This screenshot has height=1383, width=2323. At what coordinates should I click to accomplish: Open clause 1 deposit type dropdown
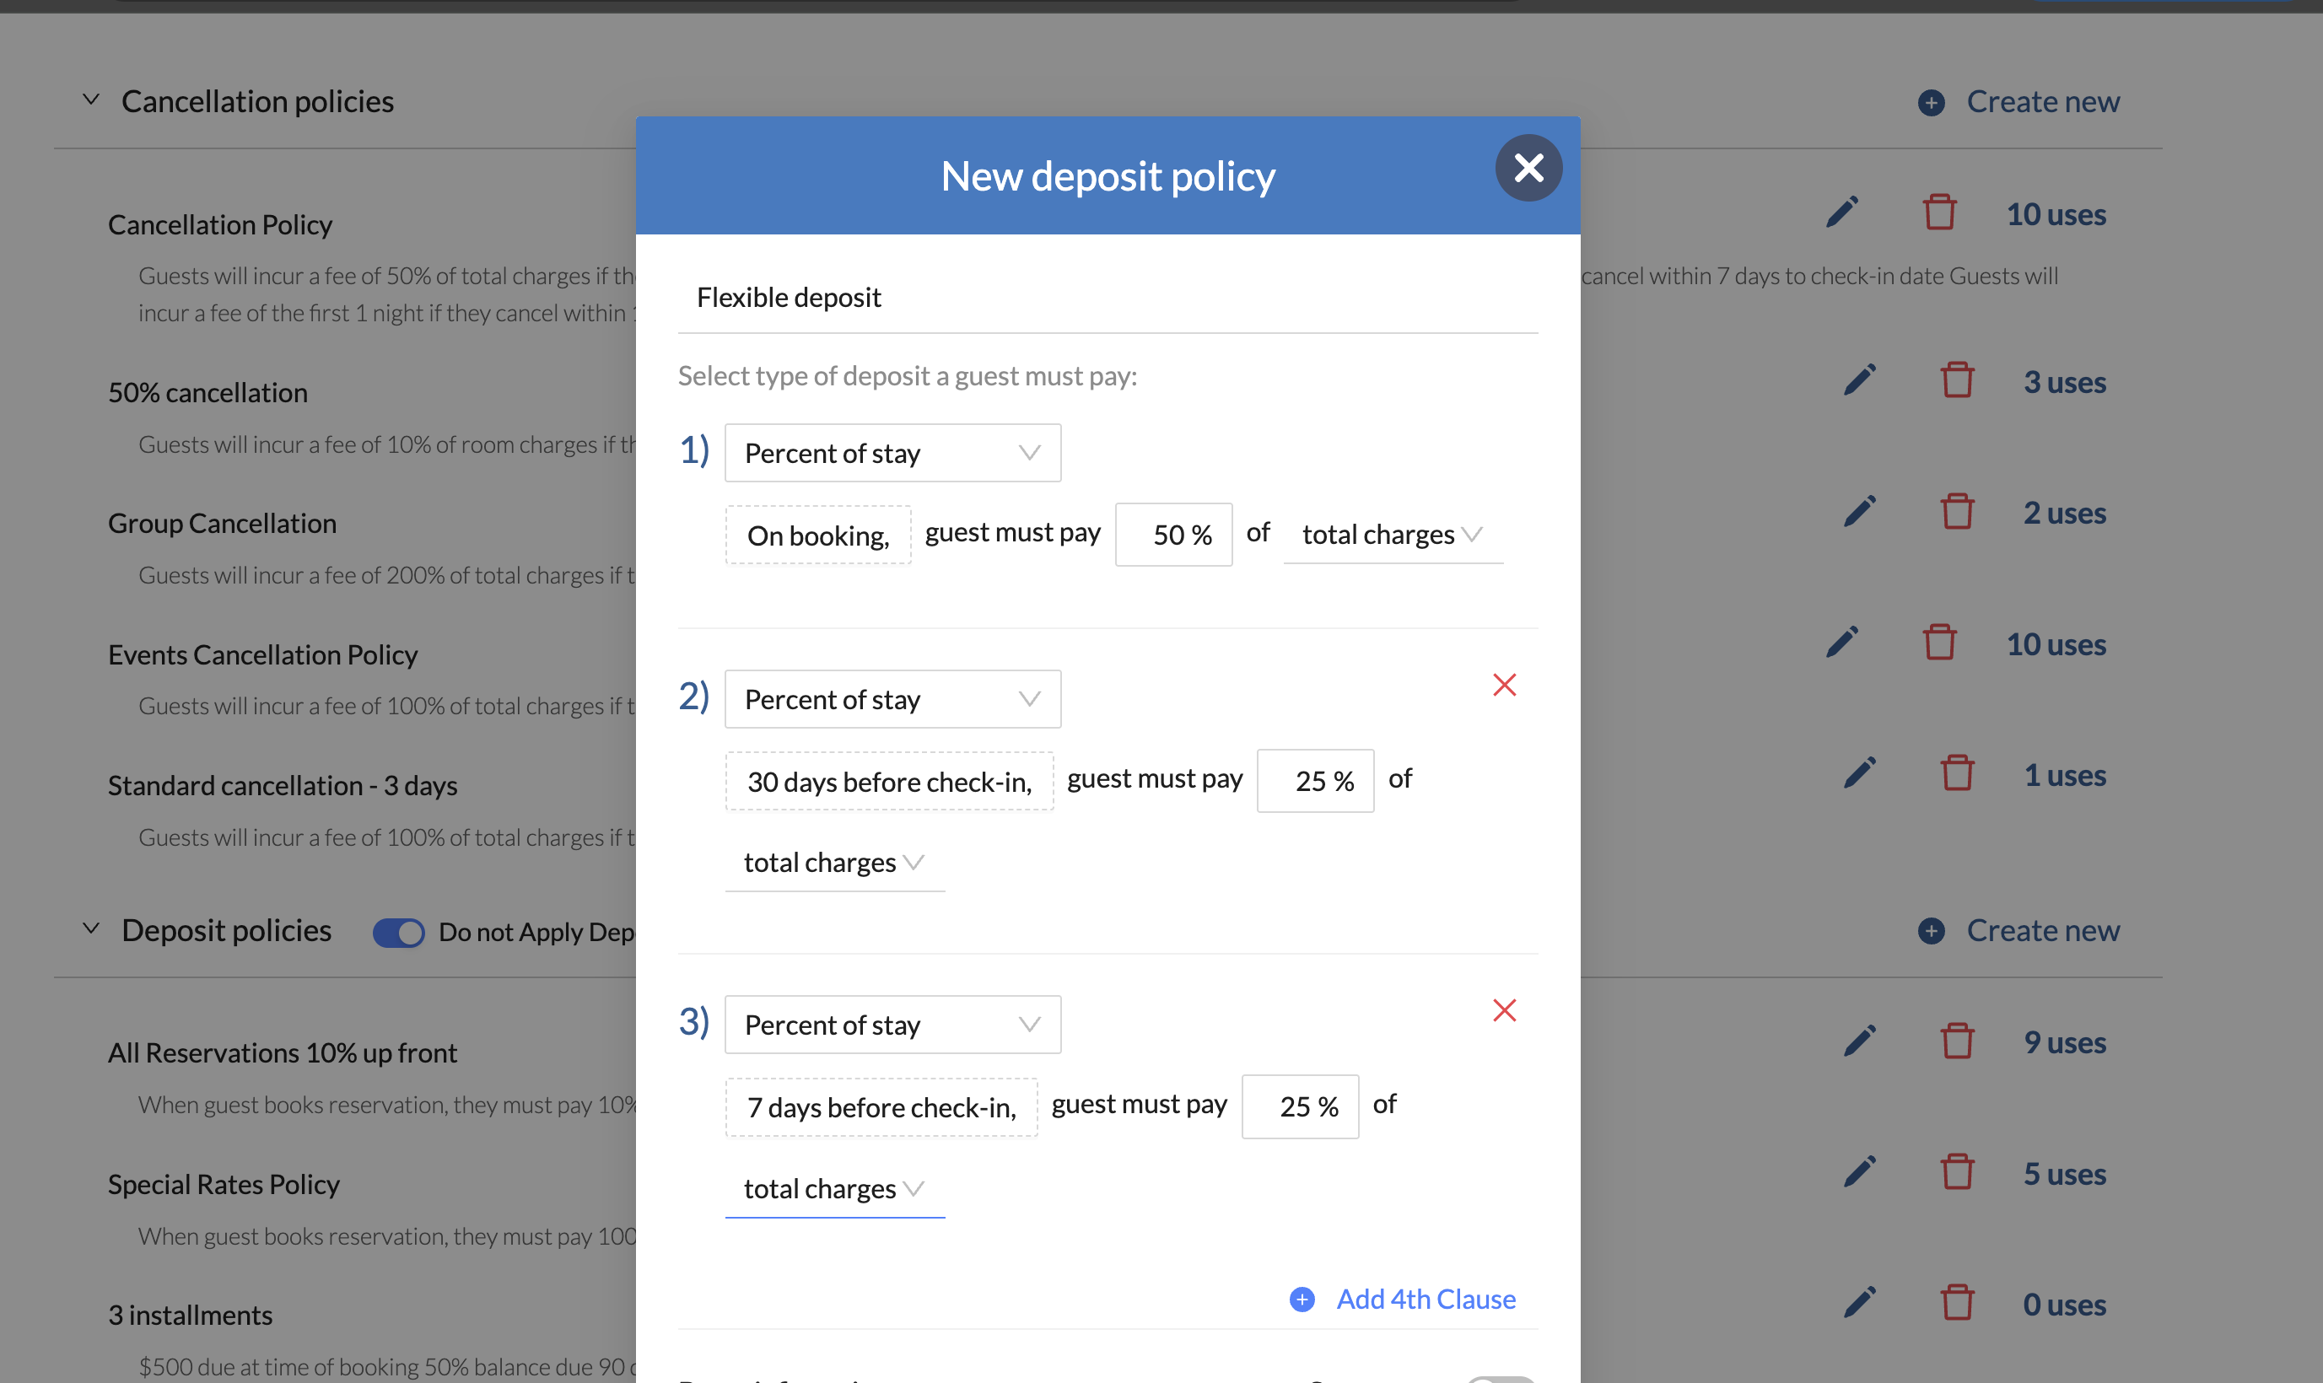coord(892,453)
